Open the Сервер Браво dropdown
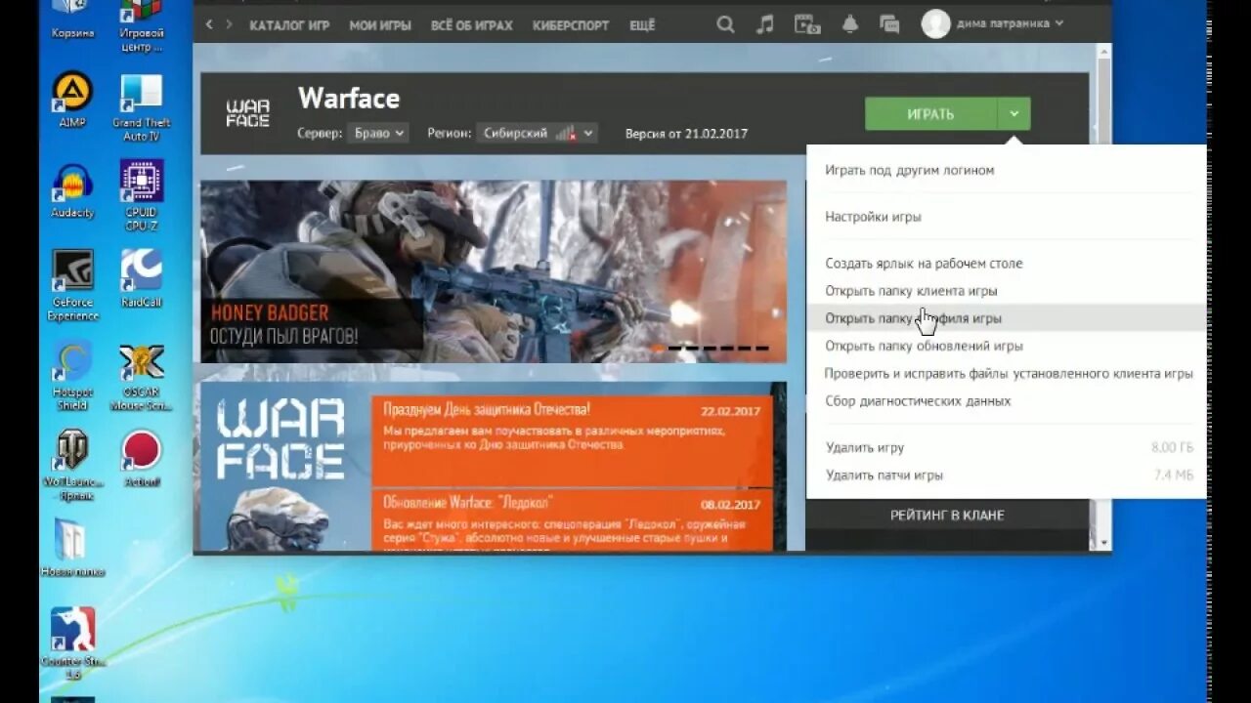This screenshot has width=1251, height=703. (x=377, y=133)
